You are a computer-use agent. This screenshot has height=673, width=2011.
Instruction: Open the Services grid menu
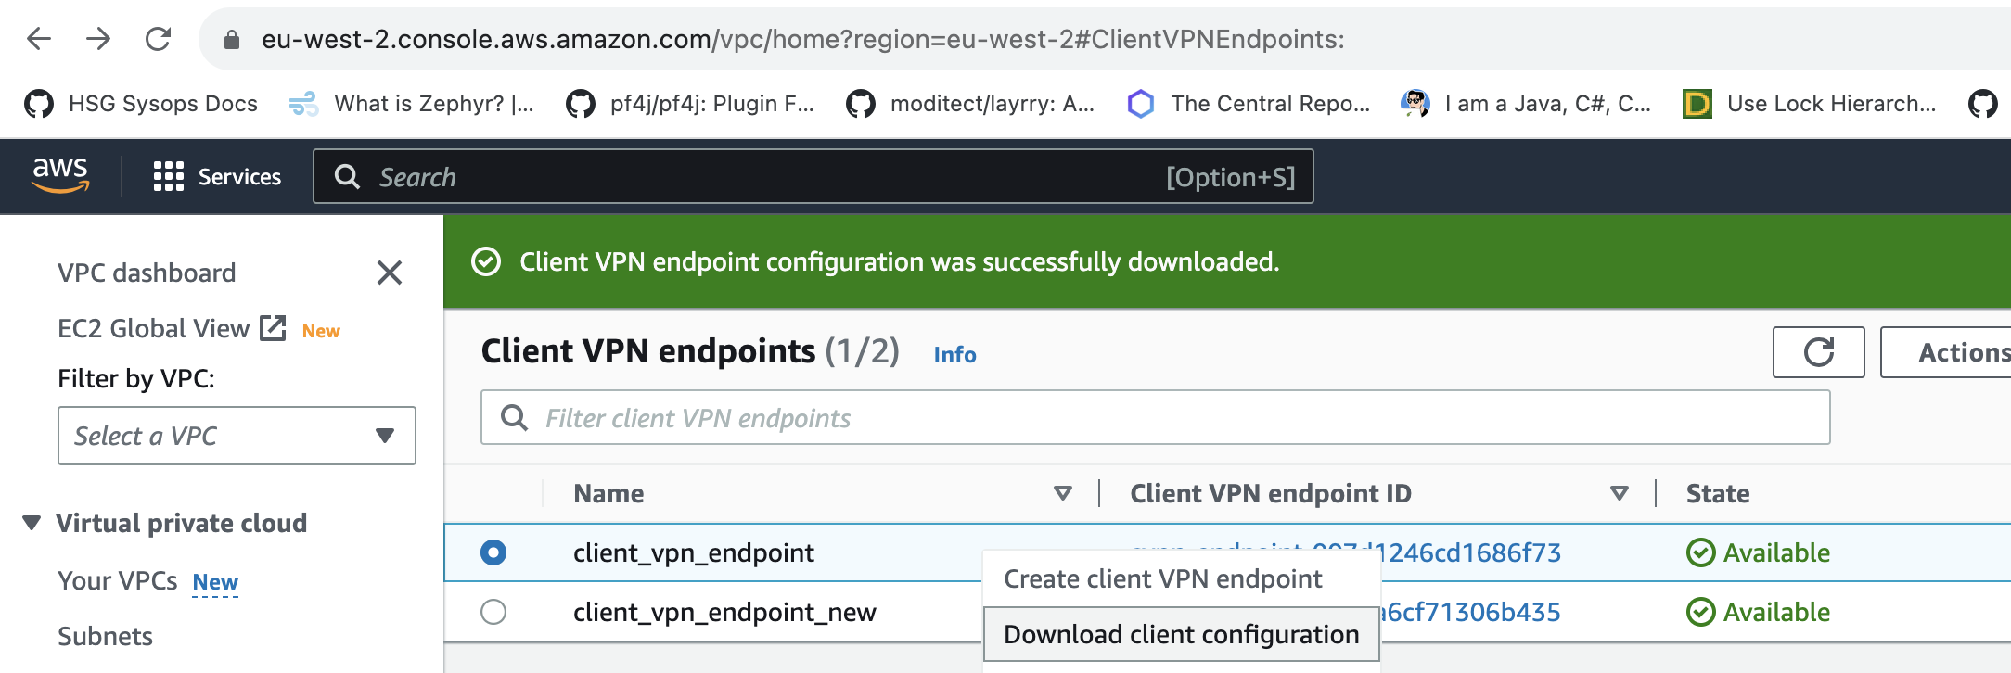(x=217, y=176)
